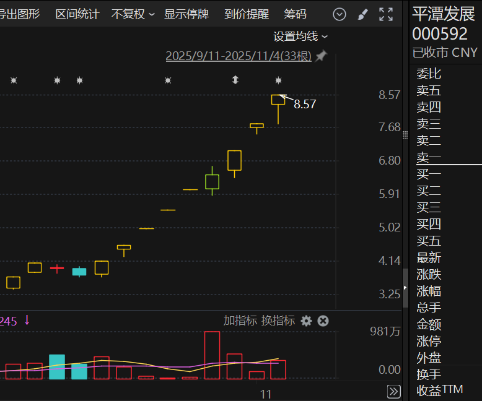Toggle 显示停牌 suspension display
Image resolution: width=482 pixels, height=401 pixels.
186,14
